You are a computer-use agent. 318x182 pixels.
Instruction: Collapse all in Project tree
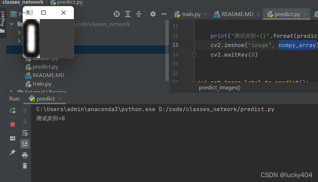[139, 14]
